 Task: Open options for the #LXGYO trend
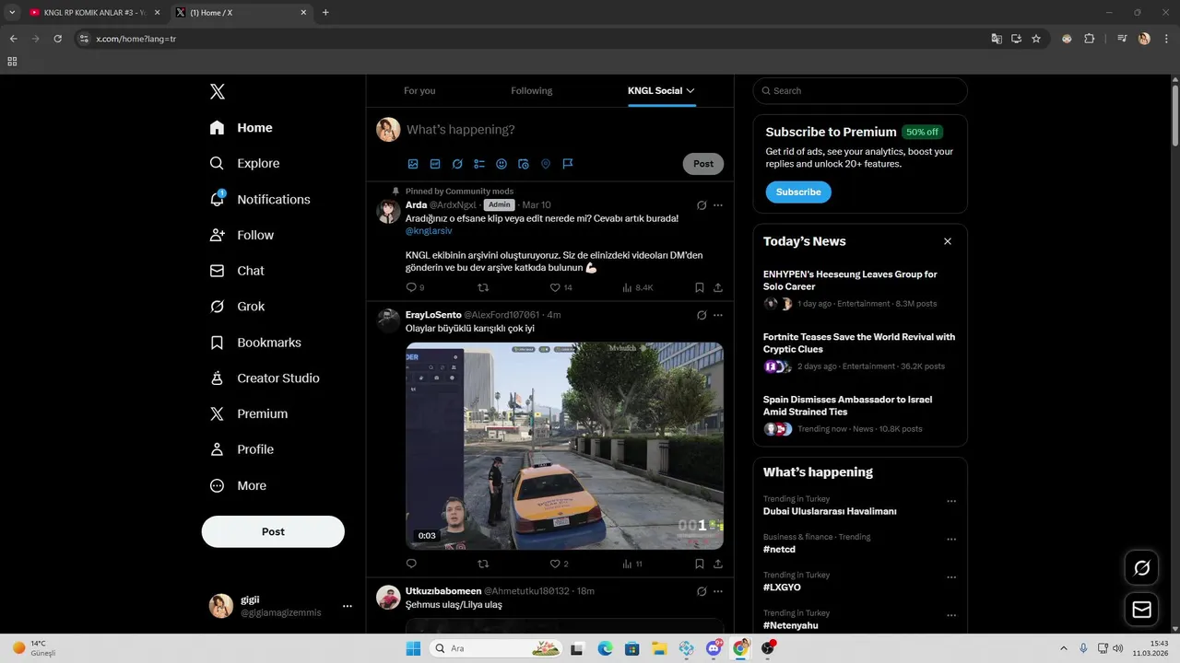point(951,577)
